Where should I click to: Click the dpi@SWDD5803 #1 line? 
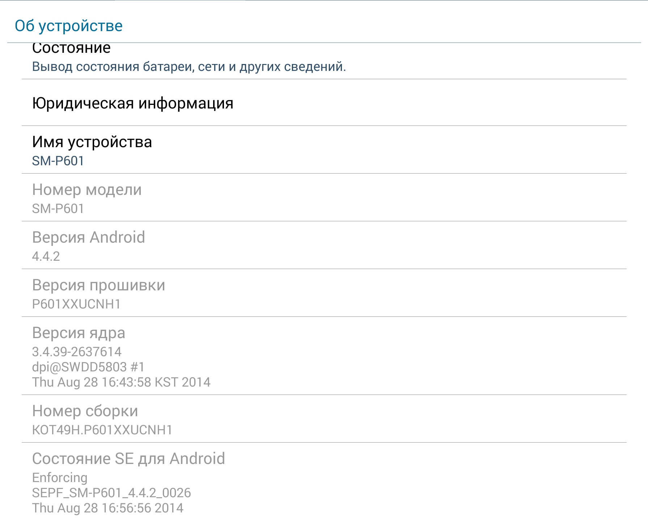pos(88,367)
